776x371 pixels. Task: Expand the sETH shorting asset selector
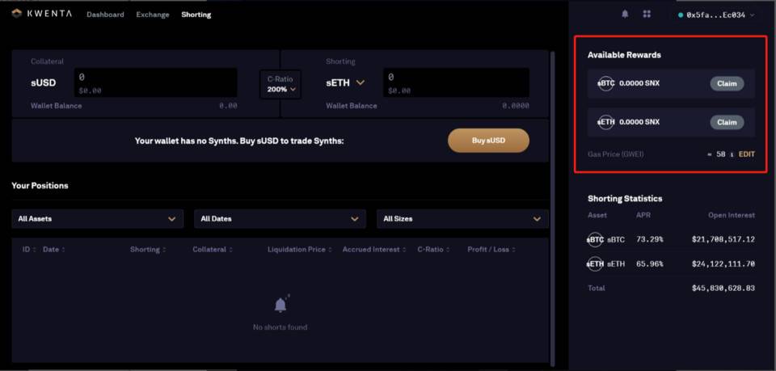point(361,82)
